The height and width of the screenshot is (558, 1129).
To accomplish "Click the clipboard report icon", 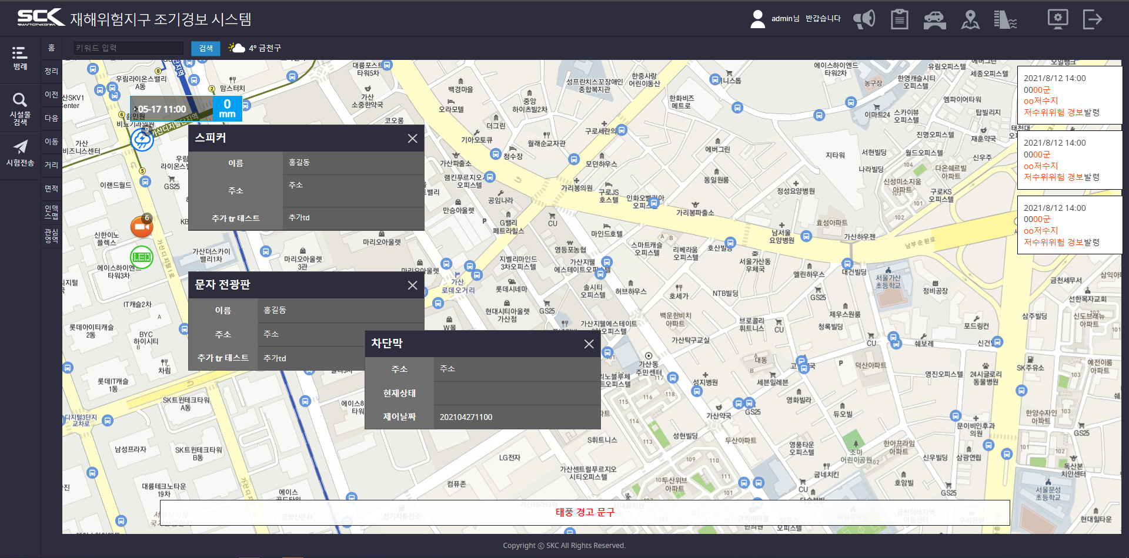I will (899, 19).
